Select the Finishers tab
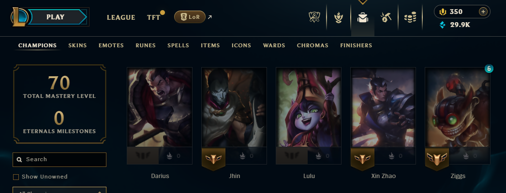506x193 pixels. (x=356, y=45)
